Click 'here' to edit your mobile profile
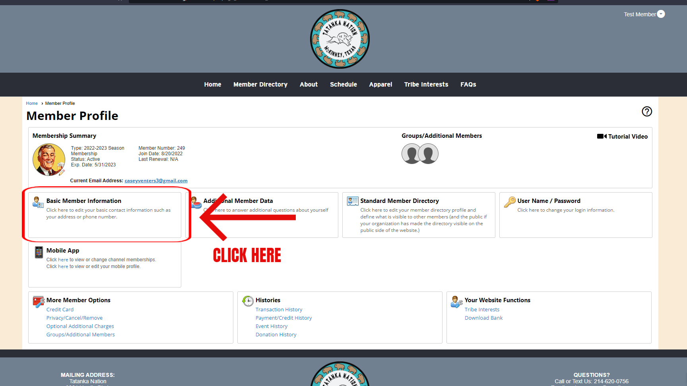This screenshot has width=687, height=386. 63,266
